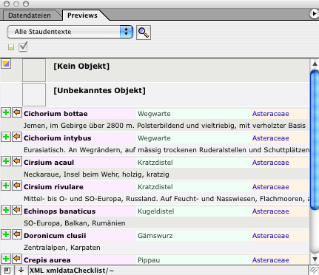The height and width of the screenshot is (275, 319).
Task: Click green plus for Cichorium bottae
Action: tap(6, 112)
